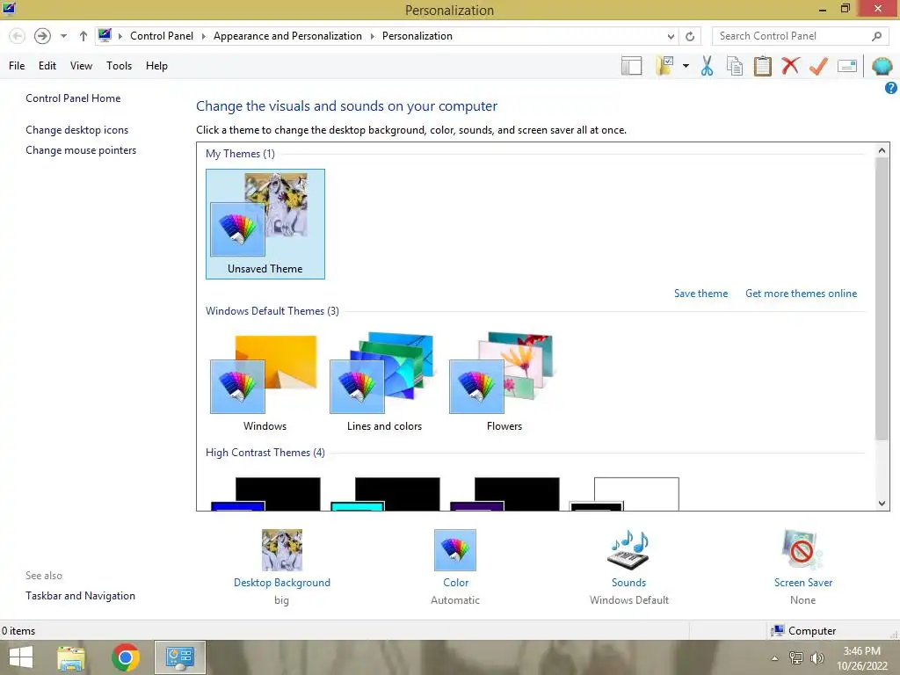Open the Color settings

[x=455, y=566]
